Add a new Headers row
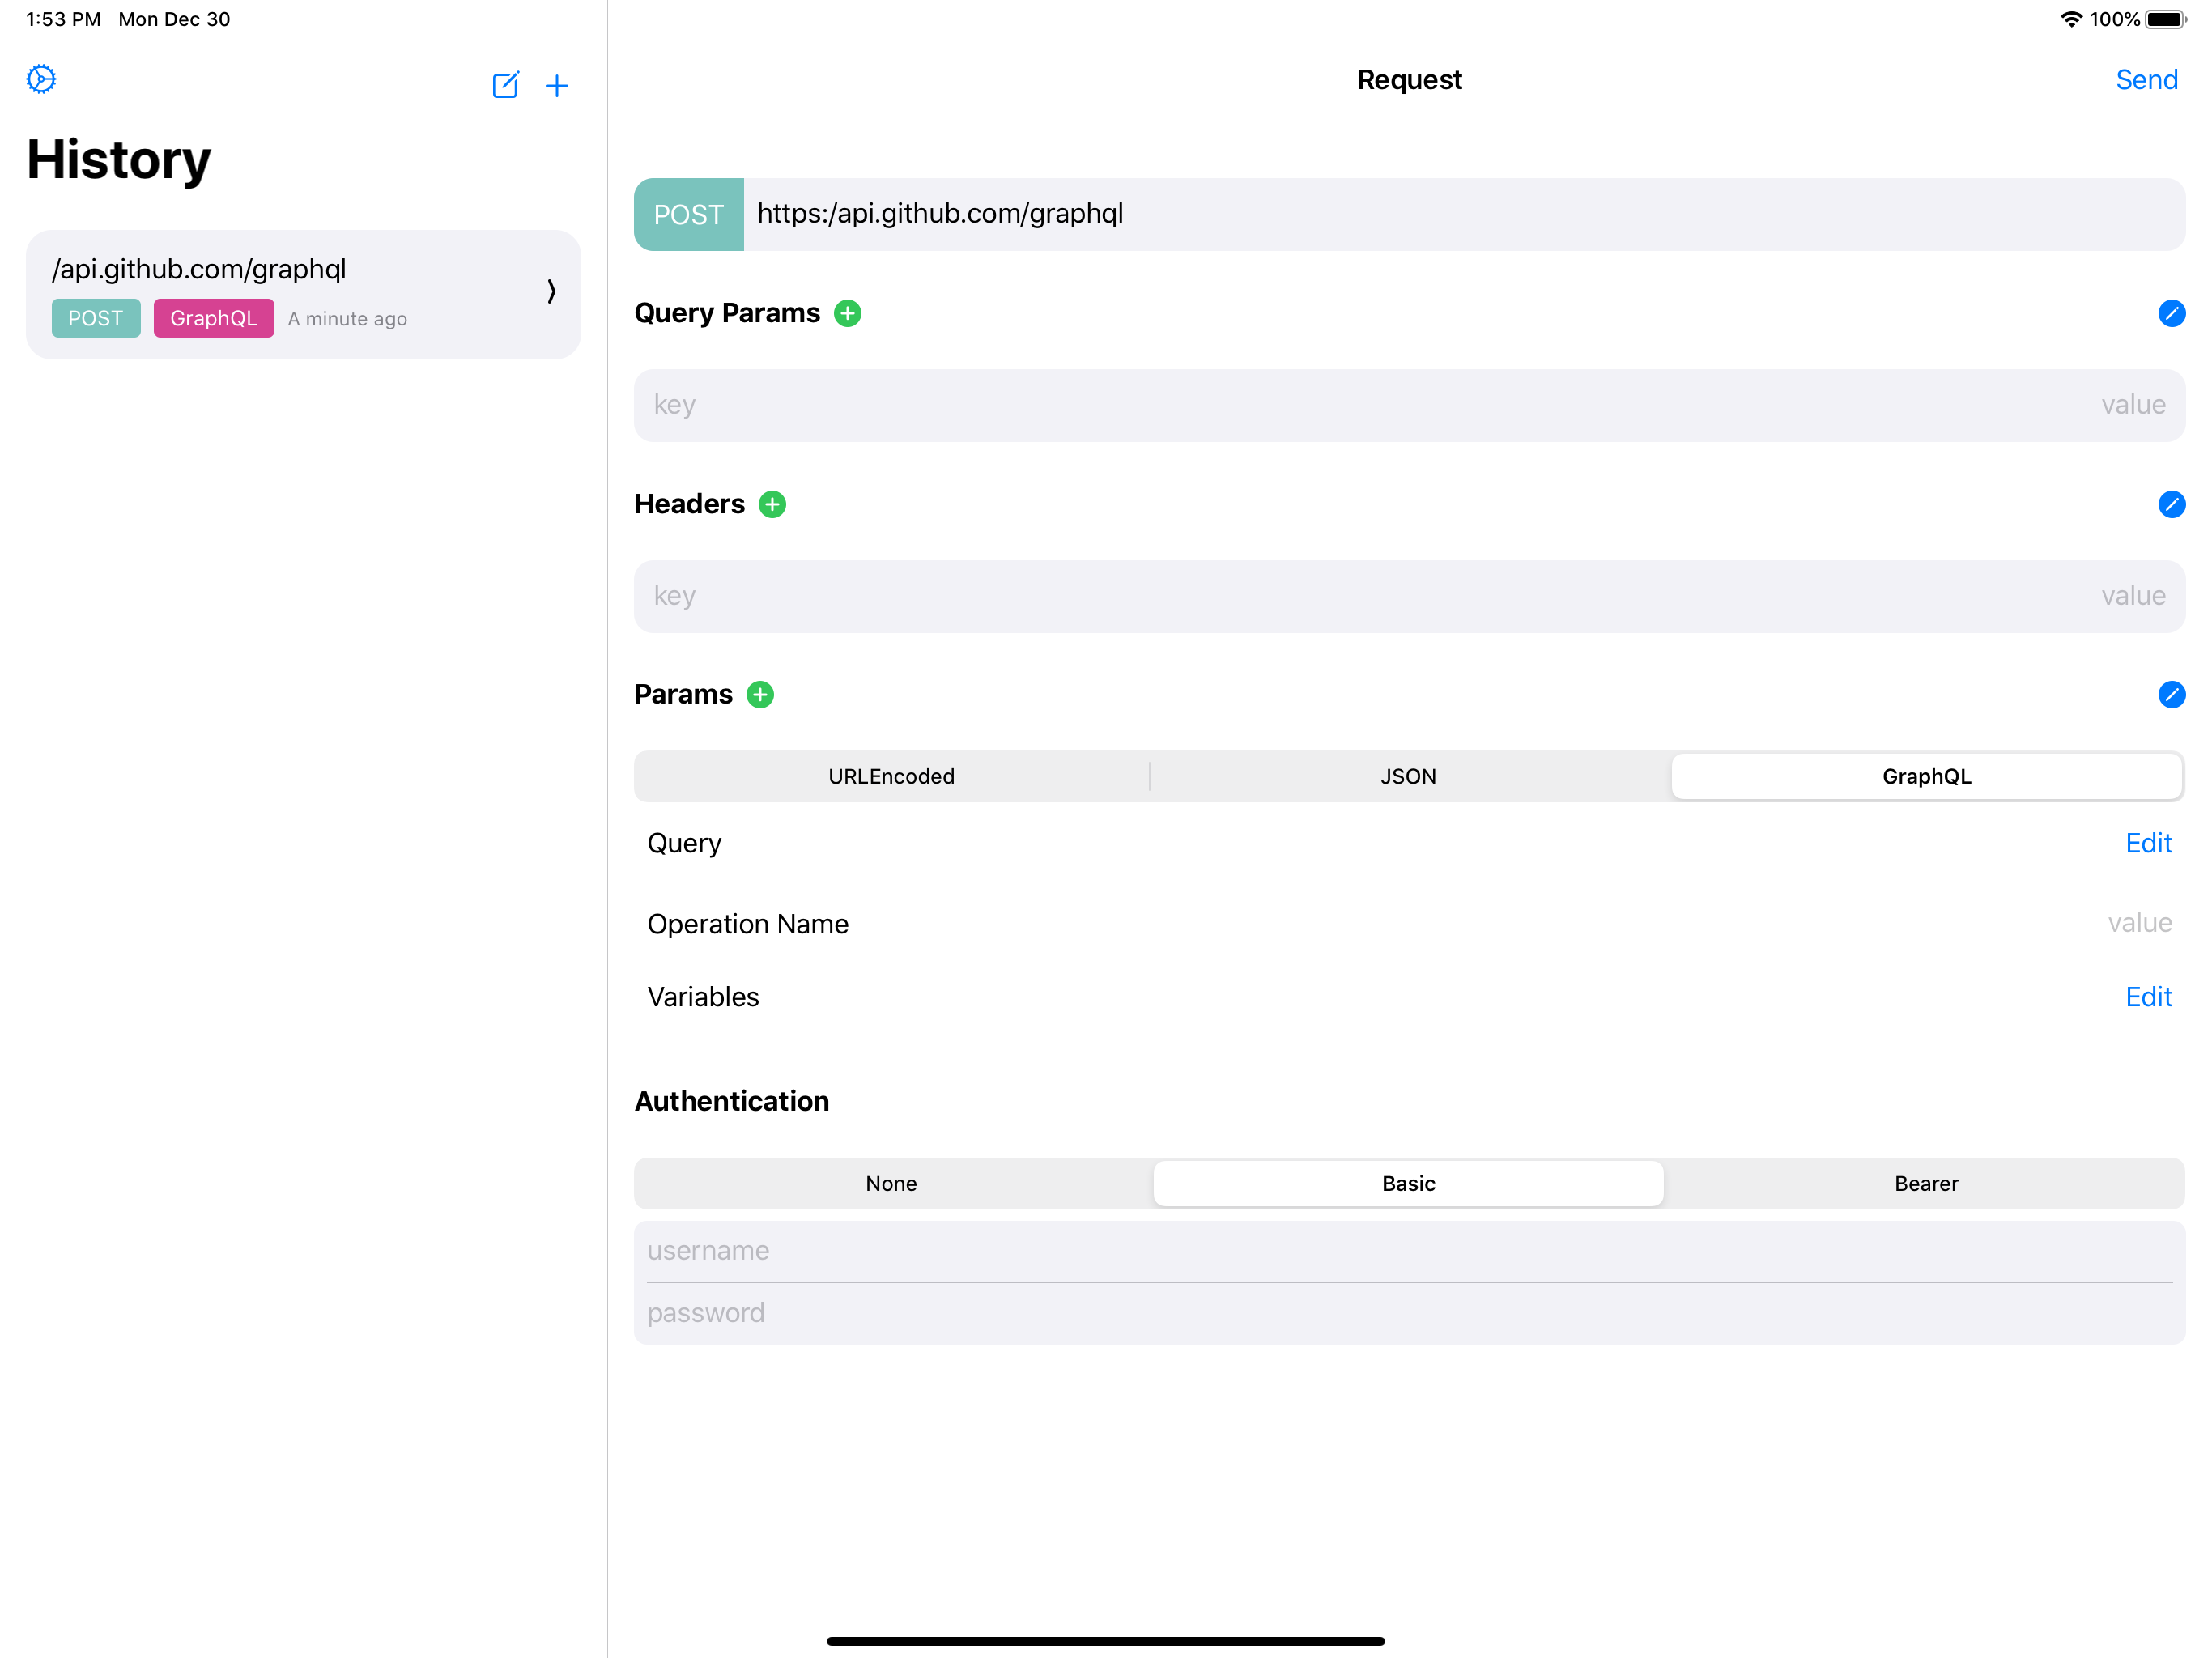The width and height of the screenshot is (2212, 1658). click(x=772, y=504)
